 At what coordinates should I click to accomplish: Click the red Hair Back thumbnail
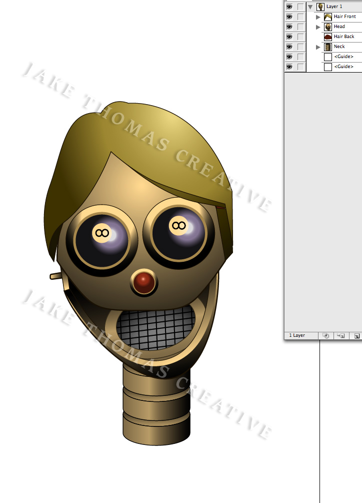click(327, 37)
